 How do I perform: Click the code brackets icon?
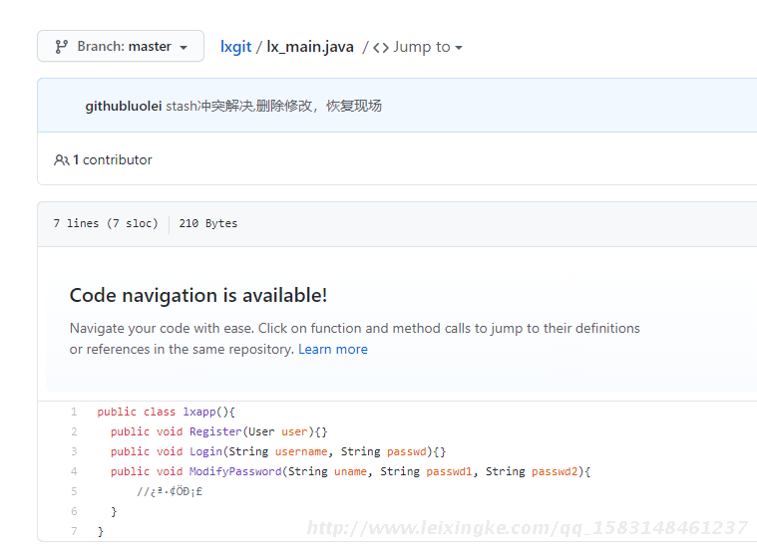point(381,48)
